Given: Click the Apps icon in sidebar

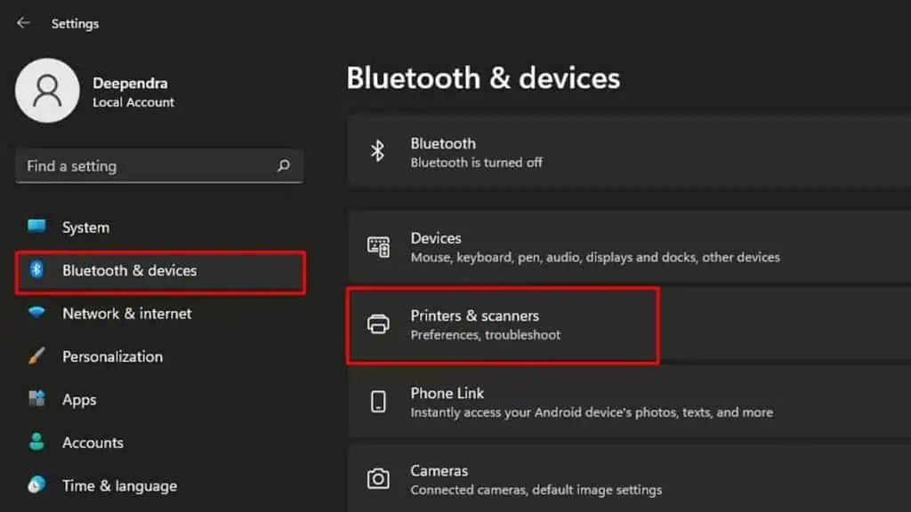Looking at the screenshot, I should coord(36,399).
